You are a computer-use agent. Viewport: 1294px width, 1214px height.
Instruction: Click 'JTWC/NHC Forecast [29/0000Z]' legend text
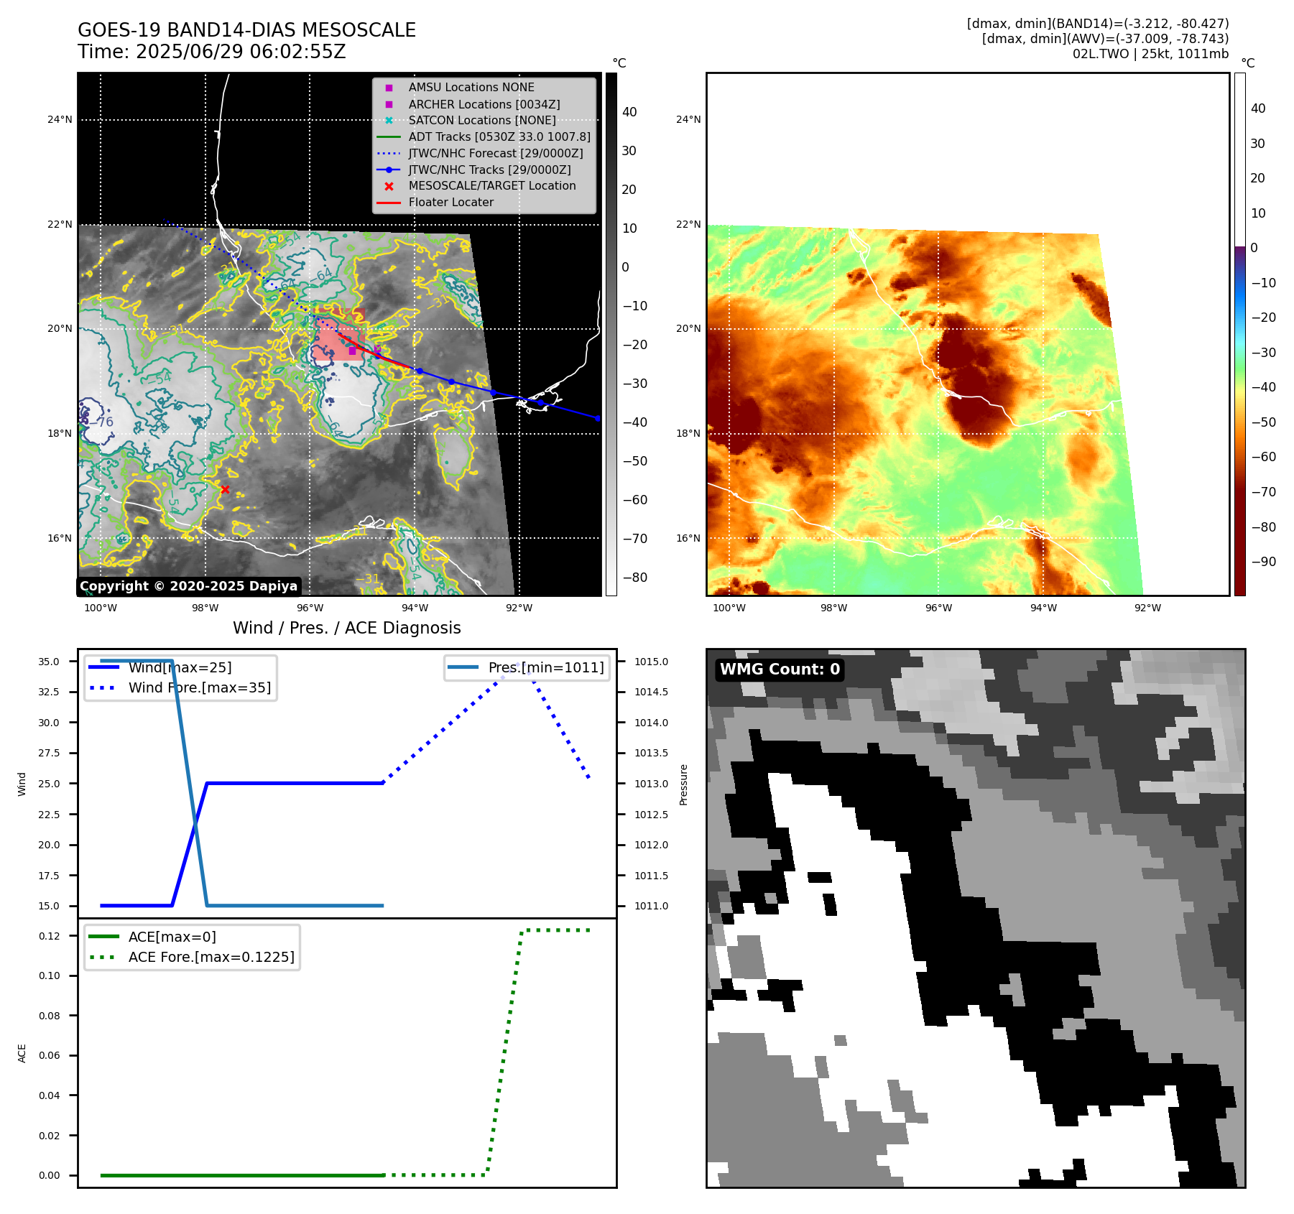coord(496,153)
